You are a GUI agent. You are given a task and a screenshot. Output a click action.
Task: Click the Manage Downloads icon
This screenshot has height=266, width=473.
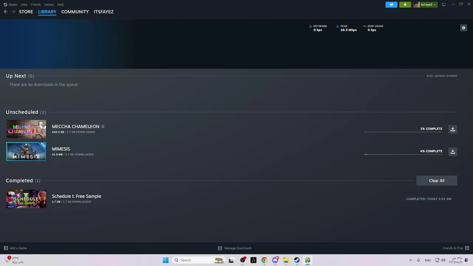(220, 248)
